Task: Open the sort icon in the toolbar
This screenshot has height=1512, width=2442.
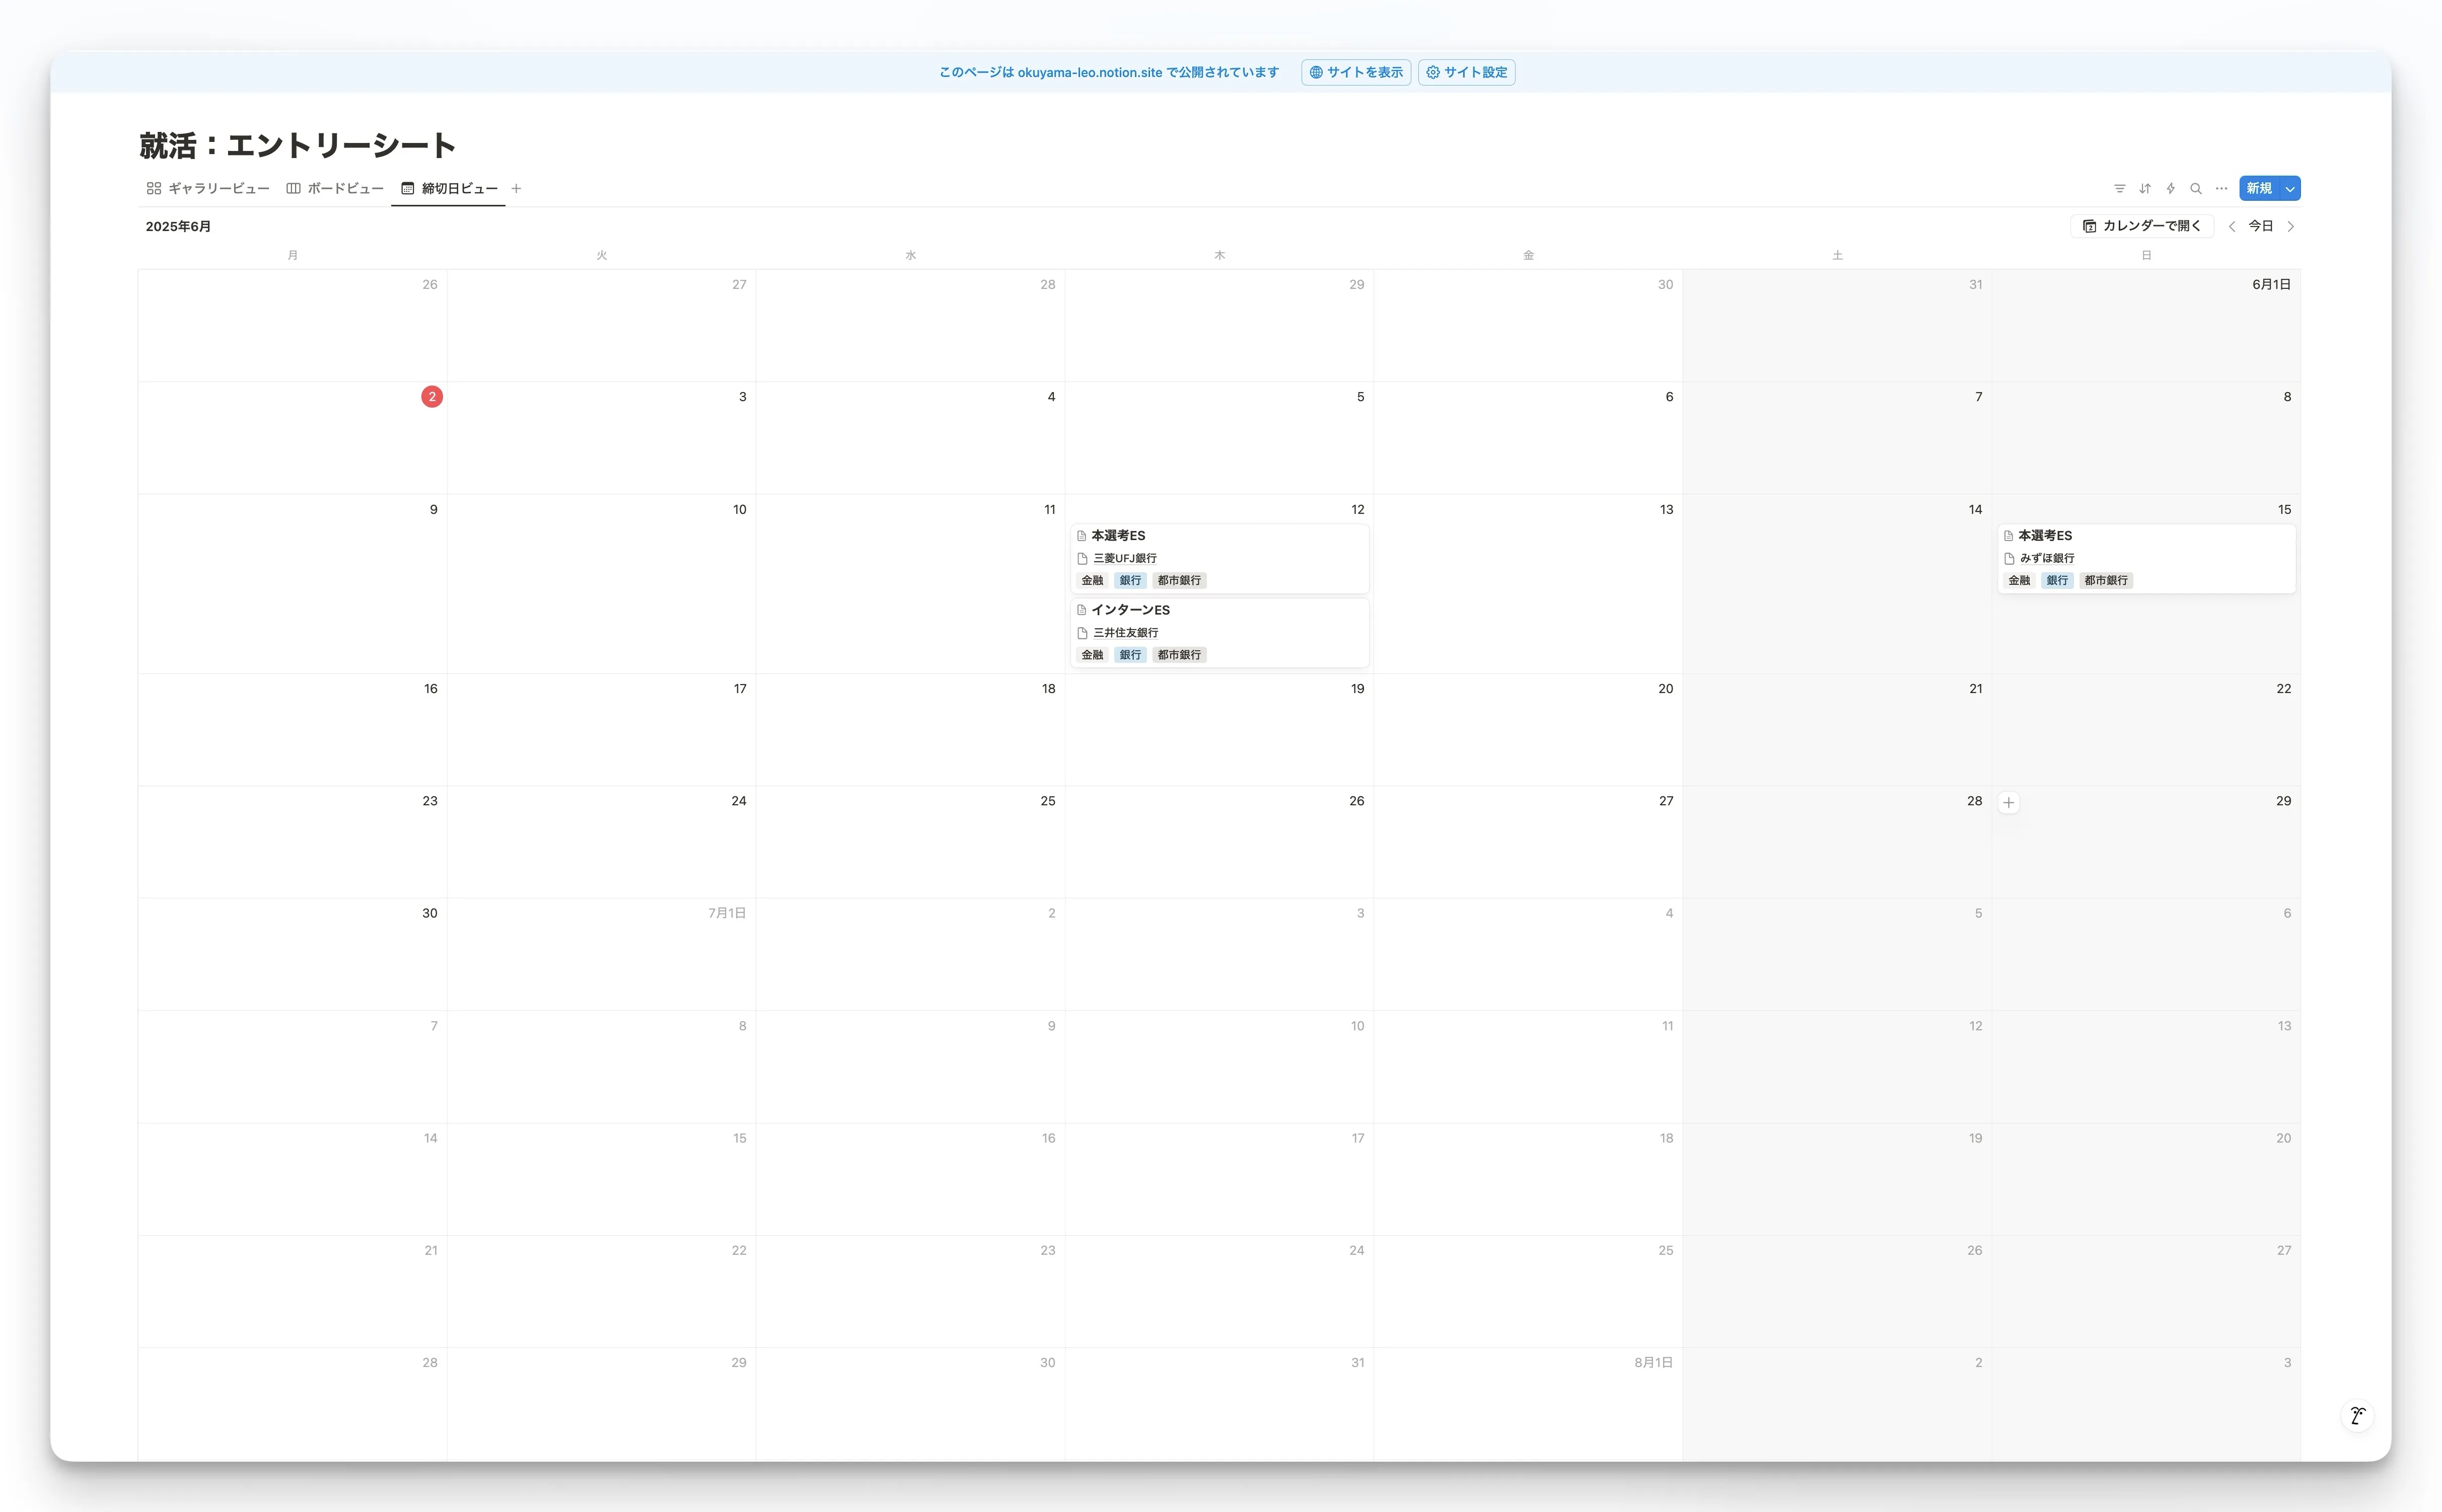Action: click(x=2144, y=188)
